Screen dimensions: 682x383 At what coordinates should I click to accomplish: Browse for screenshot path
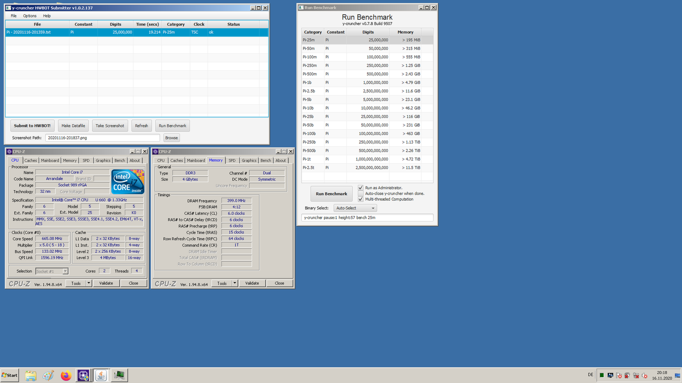click(172, 138)
